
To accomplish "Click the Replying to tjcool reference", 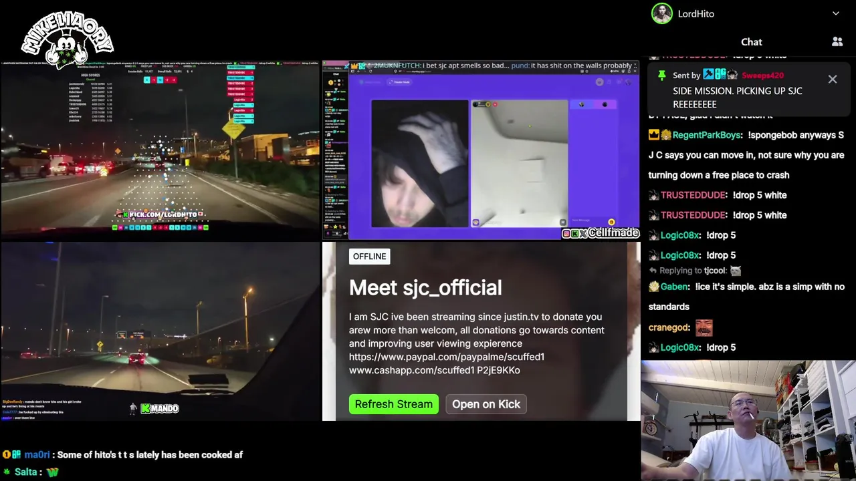I will pyautogui.click(x=695, y=271).
